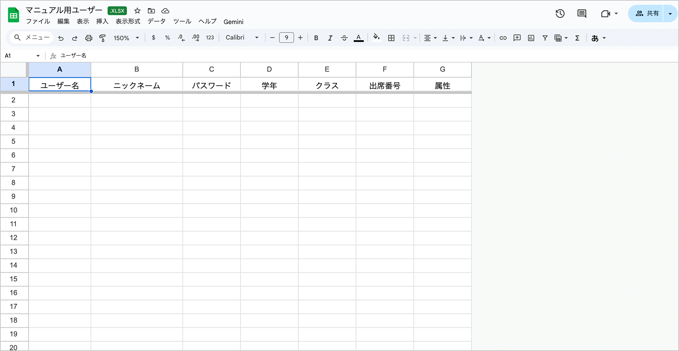Open the 150% zoom dropdown
This screenshot has height=351, width=679.
click(126, 38)
